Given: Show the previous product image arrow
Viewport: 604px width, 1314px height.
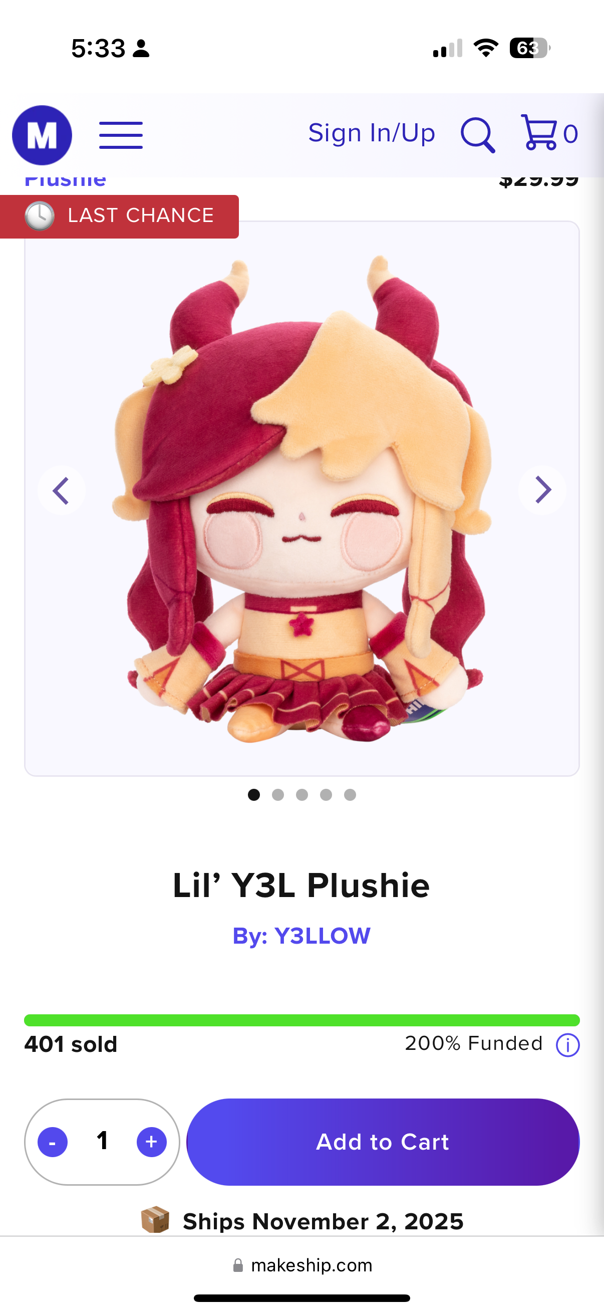Looking at the screenshot, I should [x=61, y=490].
